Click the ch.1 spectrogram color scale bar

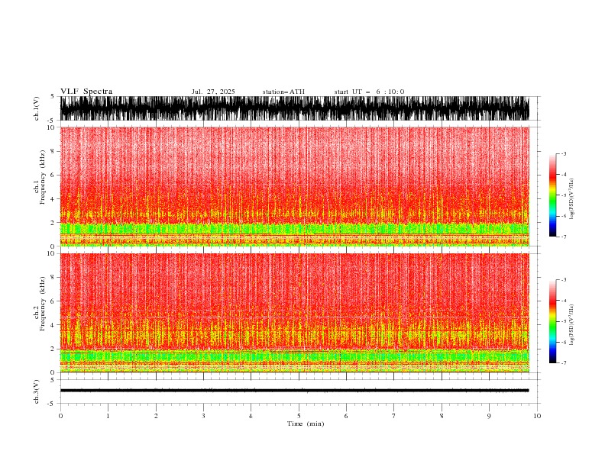coord(552,195)
